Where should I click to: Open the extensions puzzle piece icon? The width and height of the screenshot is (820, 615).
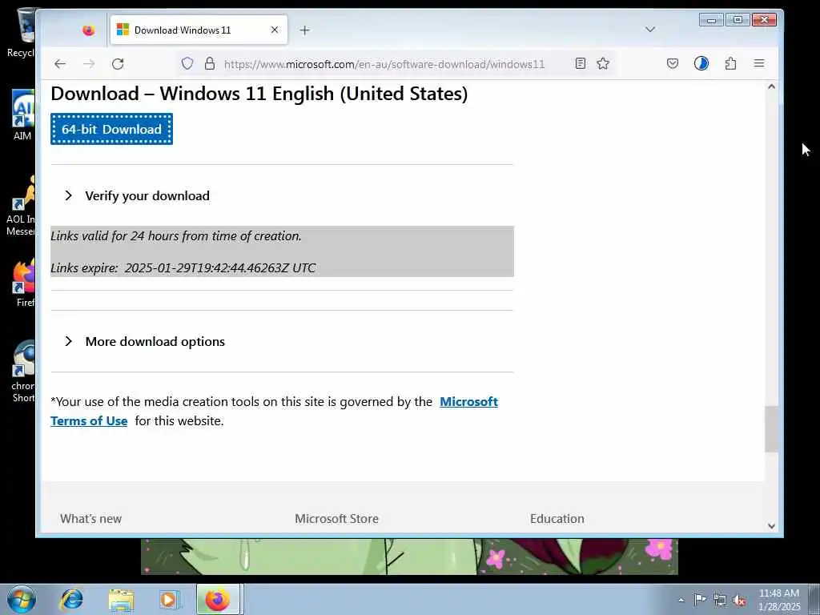730,64
